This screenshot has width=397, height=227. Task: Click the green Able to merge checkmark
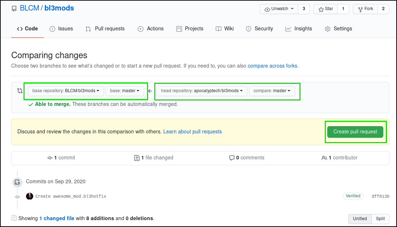coord(31,104)
